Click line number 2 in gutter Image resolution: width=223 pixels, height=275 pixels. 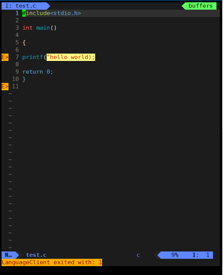tap(17, 20)
